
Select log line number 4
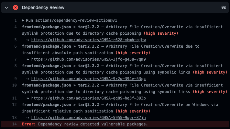click(16, 27)
